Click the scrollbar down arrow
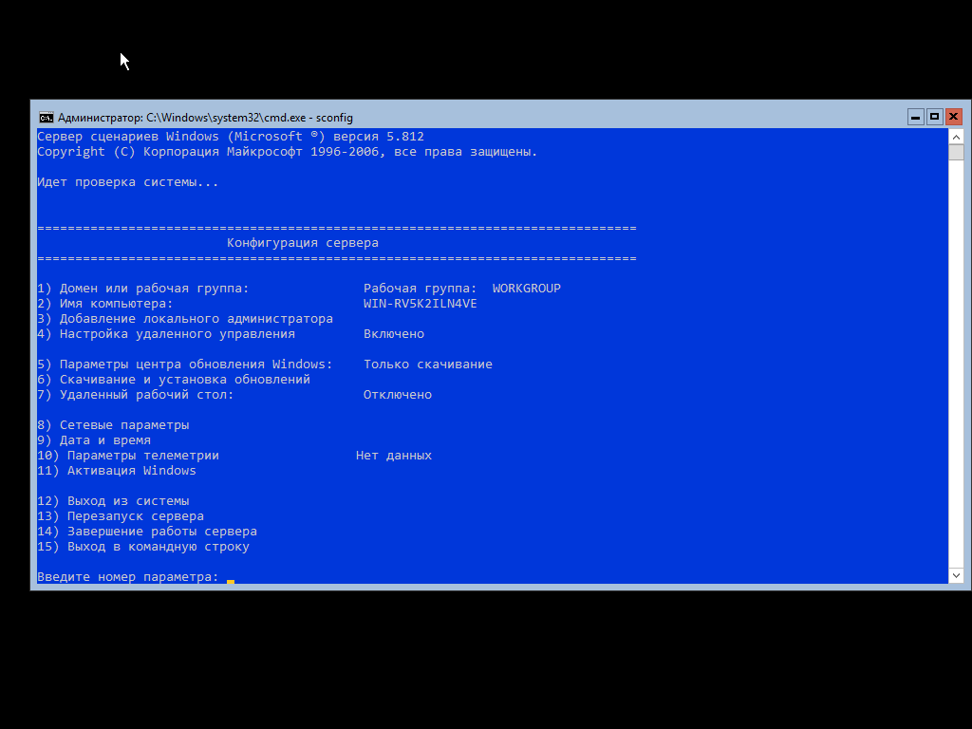The image size is (972, 729). pos(956,575)
